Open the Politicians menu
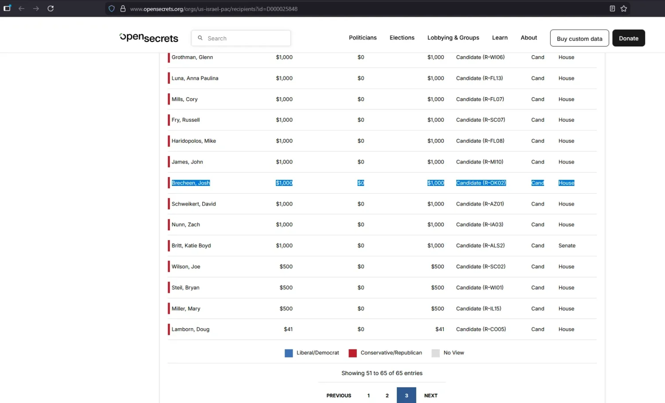665x403 pixels. (x=363, y=38)
